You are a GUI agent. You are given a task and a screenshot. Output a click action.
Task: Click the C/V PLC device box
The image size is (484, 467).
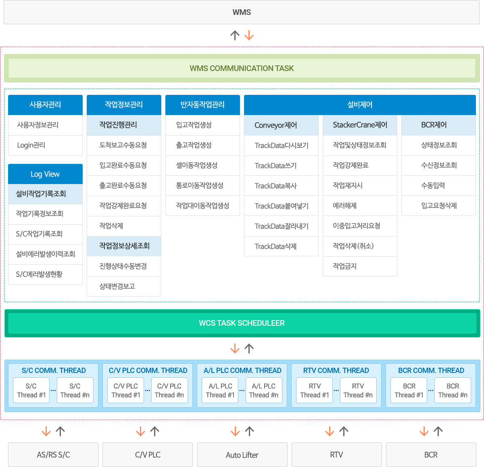coord(148,455)
